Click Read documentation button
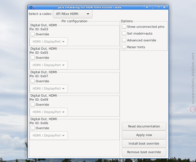Viewport: 196px width, 162px height. click(144, 126)
